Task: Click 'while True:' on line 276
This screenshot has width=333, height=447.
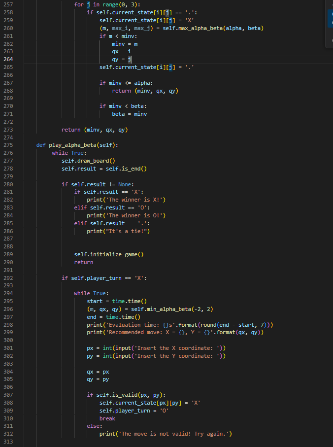Action: point(69,153)
